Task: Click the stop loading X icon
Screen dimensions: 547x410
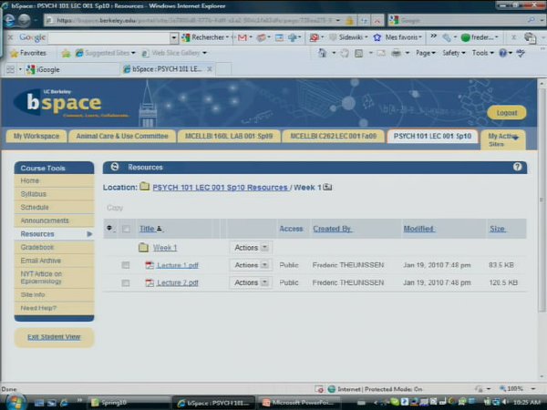Action: [x=377, y=21]
